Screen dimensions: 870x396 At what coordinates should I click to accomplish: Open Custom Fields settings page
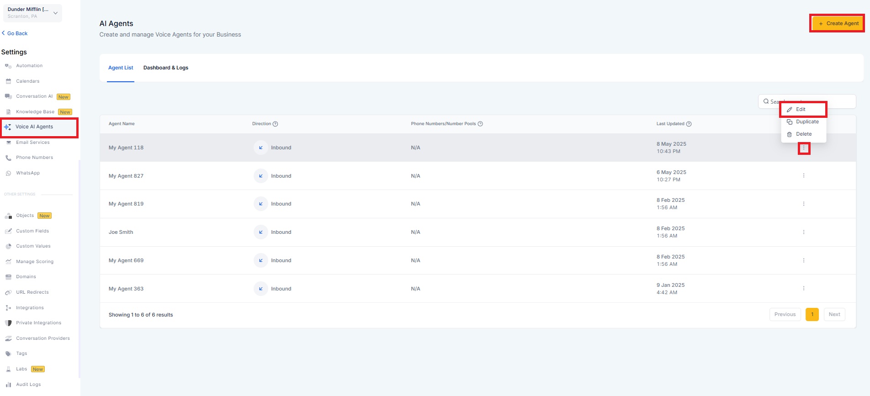32,231
